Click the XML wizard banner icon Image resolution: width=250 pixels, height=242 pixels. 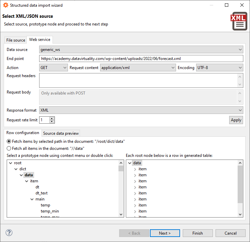point(239,21)
